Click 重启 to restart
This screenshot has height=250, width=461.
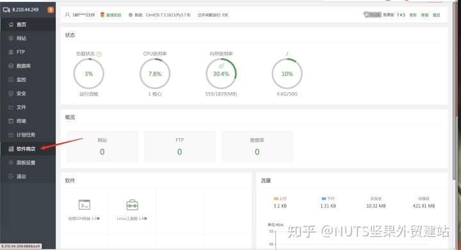point(436,15)
